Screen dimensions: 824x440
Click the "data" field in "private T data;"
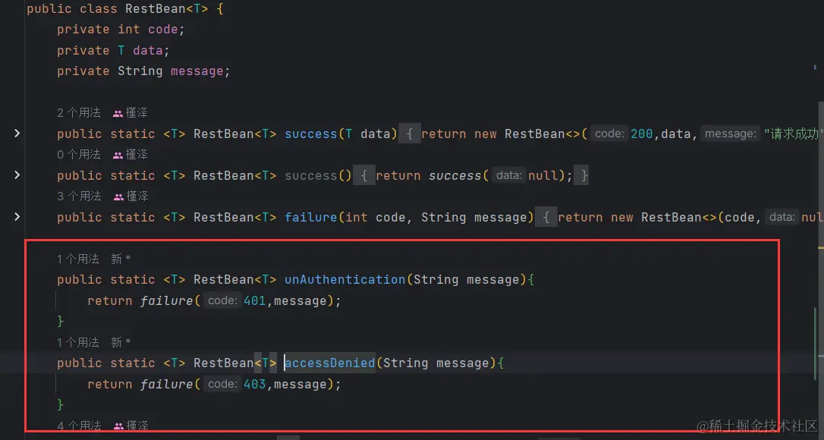[148, 51]
